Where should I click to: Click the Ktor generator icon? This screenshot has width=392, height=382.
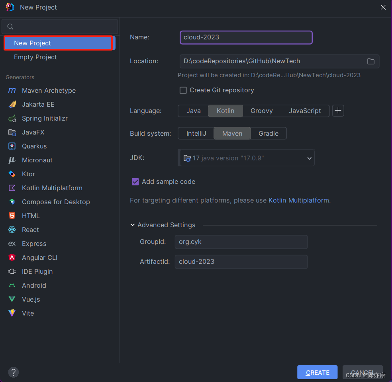tap(12, 174)
